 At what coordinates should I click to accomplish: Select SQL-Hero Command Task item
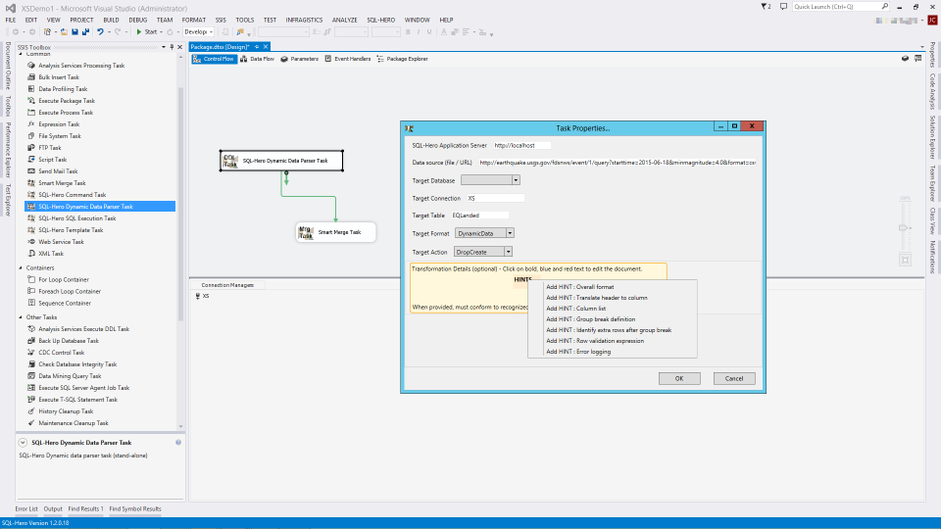pos(72,195)
